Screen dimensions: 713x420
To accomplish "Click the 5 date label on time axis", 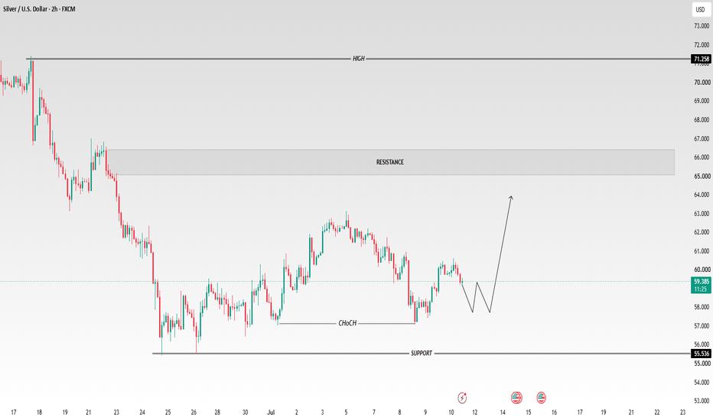I will (x=346, y=412).
